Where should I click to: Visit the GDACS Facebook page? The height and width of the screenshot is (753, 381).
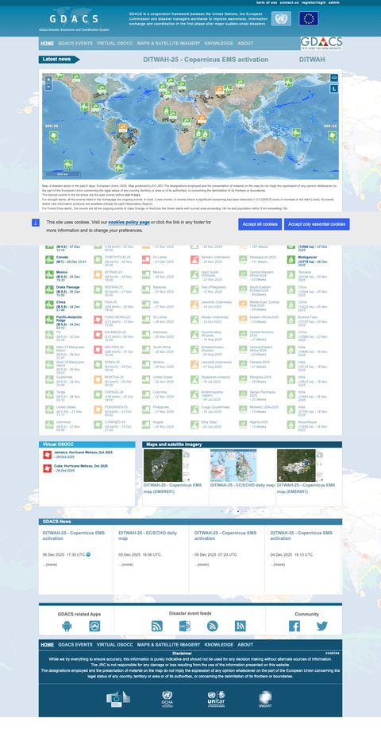(x=294, y=626)
